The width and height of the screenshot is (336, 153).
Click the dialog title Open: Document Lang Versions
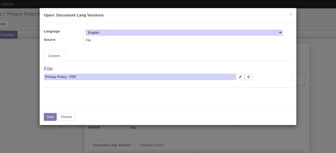click(x=73, y=15)
